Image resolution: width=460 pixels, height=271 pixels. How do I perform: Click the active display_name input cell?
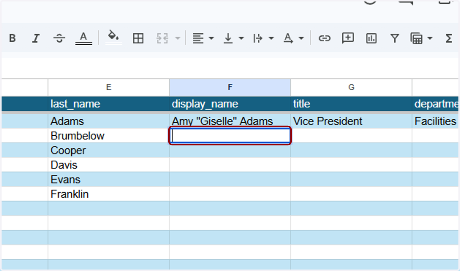[x=230, y=136]
